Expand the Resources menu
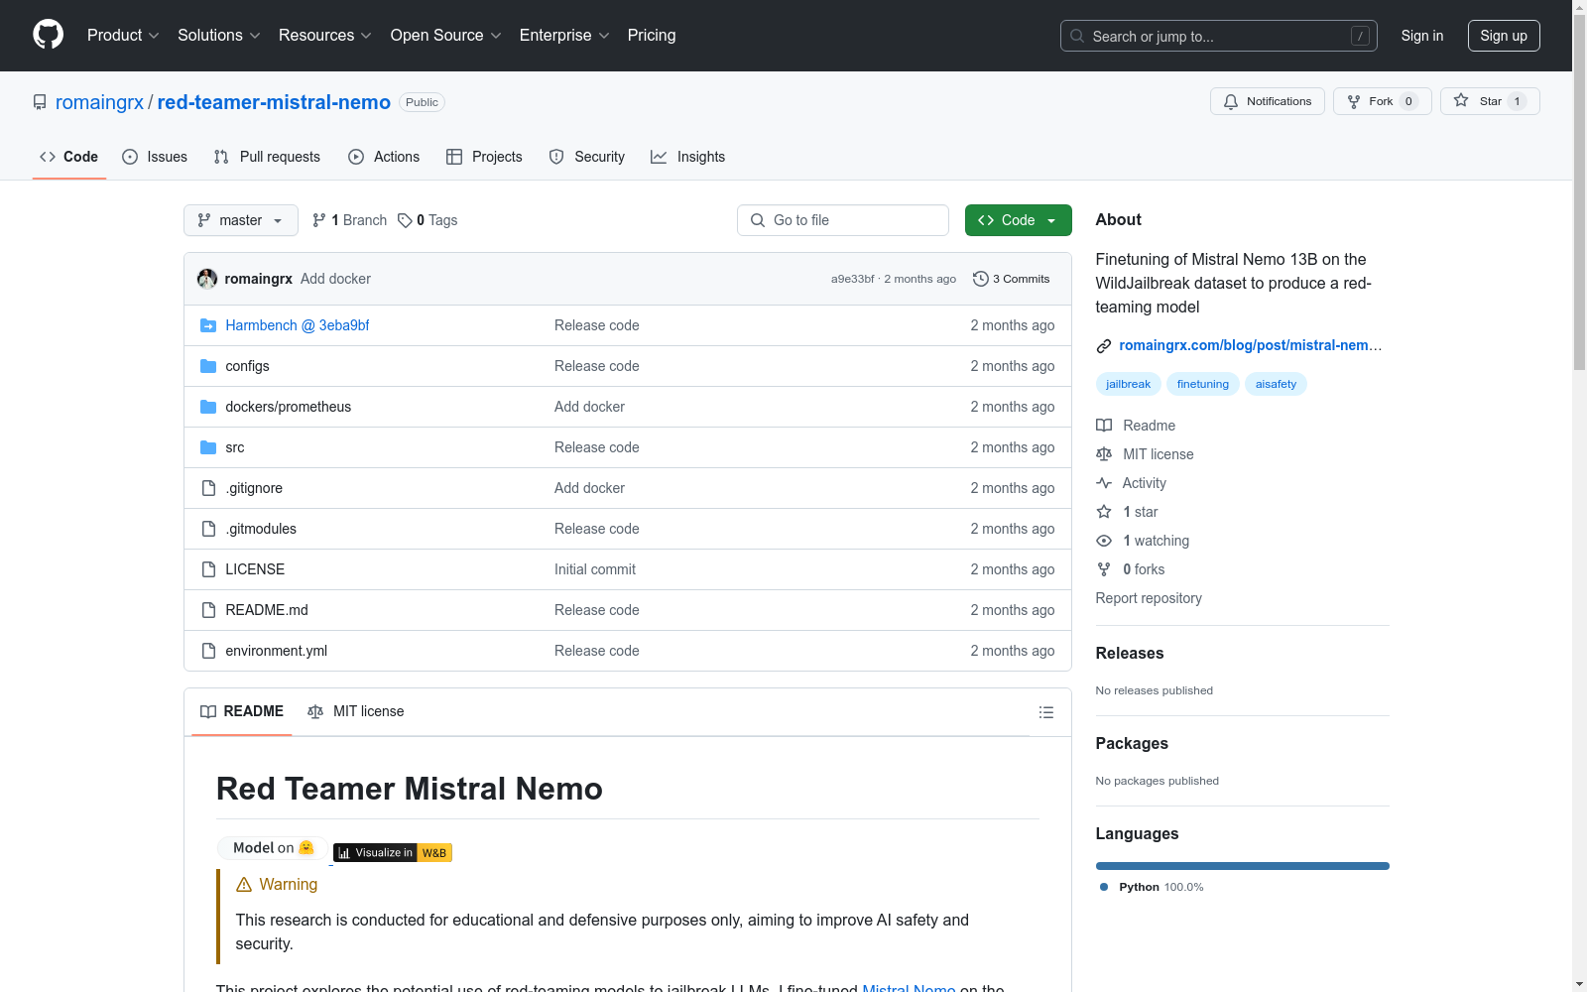 pyautogui.click(x=325, y=35)
